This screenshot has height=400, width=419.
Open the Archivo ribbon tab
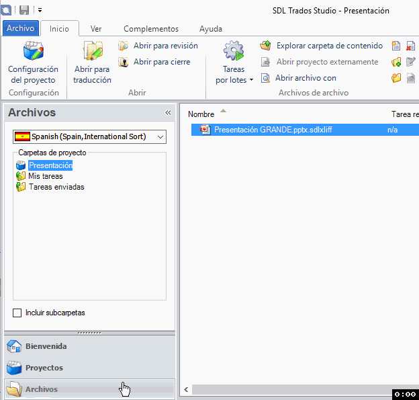coord(21,28)
